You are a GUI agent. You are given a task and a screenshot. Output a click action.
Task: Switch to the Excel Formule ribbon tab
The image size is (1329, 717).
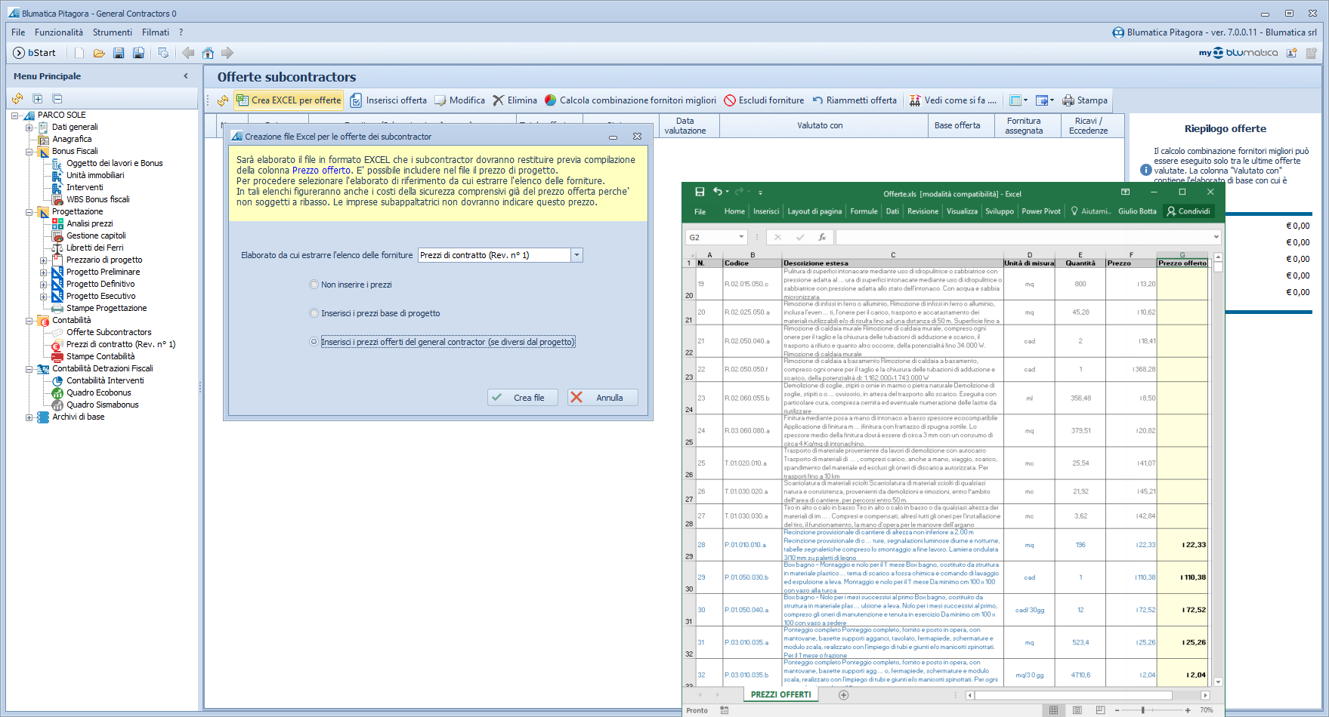(864, 211)
